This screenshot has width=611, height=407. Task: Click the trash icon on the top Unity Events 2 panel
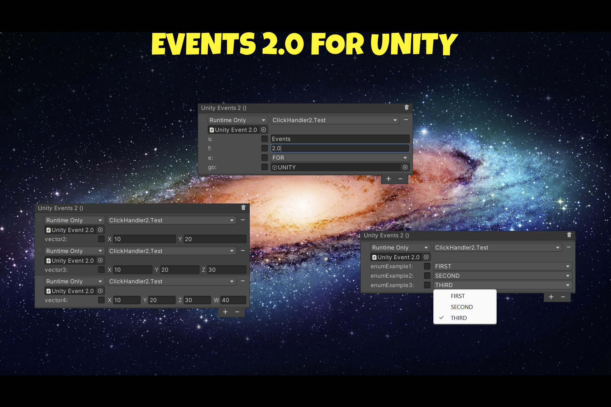point(406,107)
